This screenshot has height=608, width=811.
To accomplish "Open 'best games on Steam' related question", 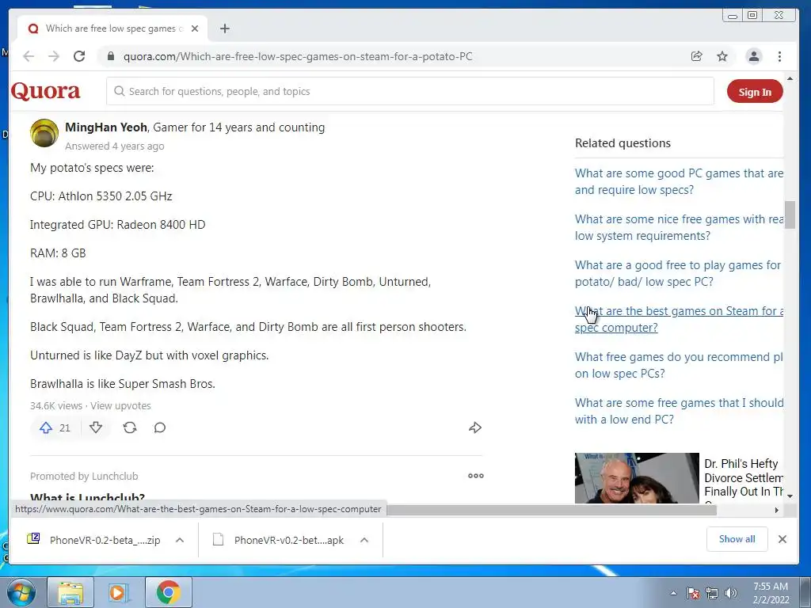I will (x=679, y=320).
